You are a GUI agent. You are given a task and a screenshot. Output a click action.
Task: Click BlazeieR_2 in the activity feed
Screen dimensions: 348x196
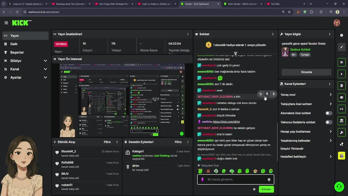[x=69, y=151]
